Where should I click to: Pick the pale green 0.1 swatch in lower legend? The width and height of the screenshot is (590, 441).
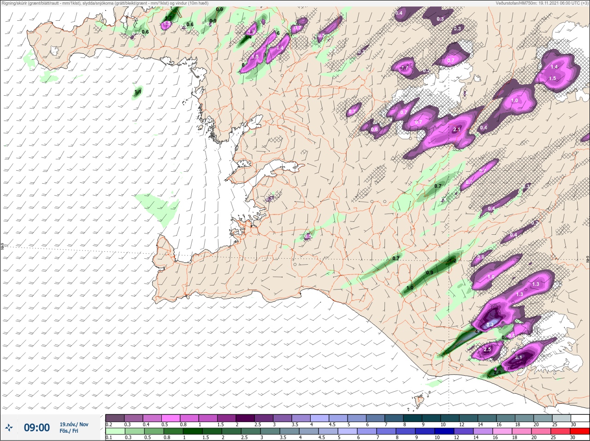pyautogui.click(x=115, y=431)
